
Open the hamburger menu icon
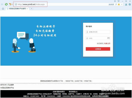[115, 1]
